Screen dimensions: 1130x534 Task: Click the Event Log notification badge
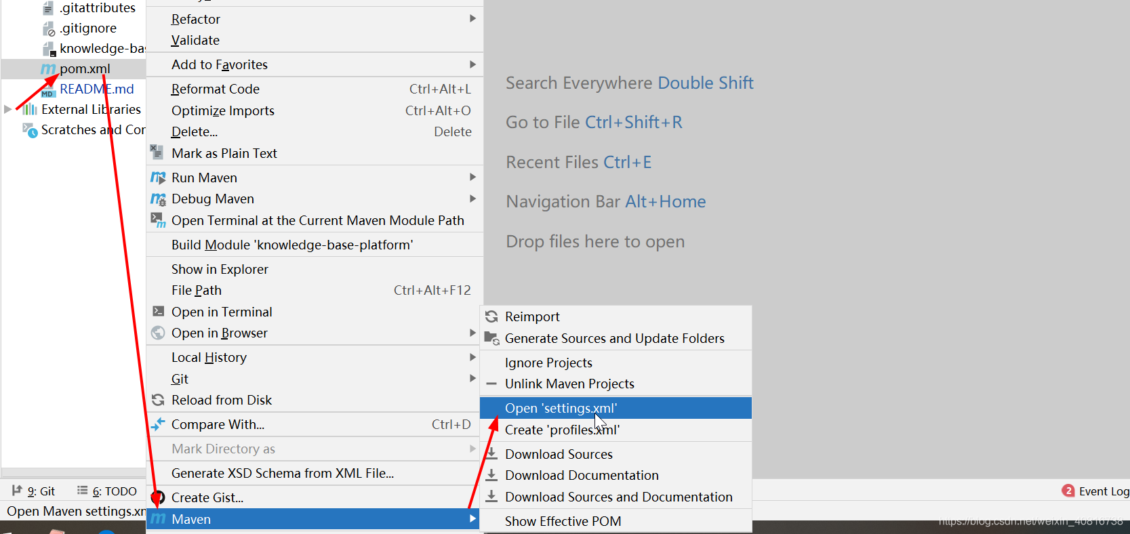click(1068, 491)
